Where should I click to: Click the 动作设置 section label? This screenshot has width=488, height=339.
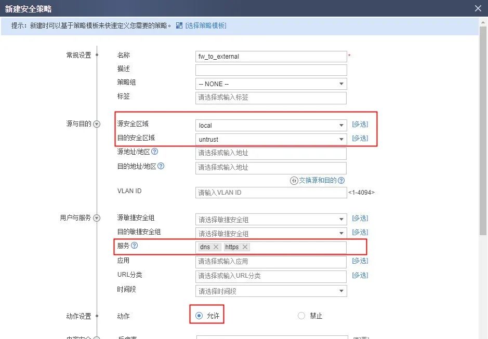click(x=79, y=316)
